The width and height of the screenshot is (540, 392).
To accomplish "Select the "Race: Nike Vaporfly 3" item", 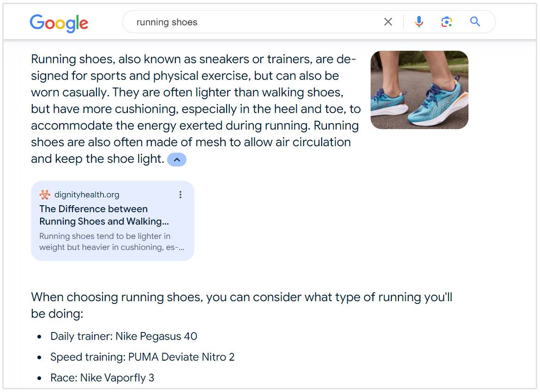I will (102, 378).
